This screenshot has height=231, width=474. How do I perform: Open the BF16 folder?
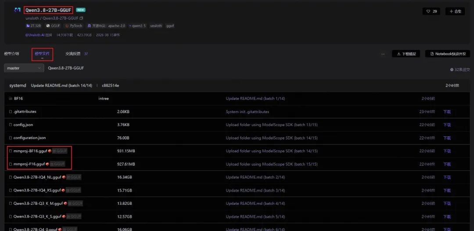18,99
